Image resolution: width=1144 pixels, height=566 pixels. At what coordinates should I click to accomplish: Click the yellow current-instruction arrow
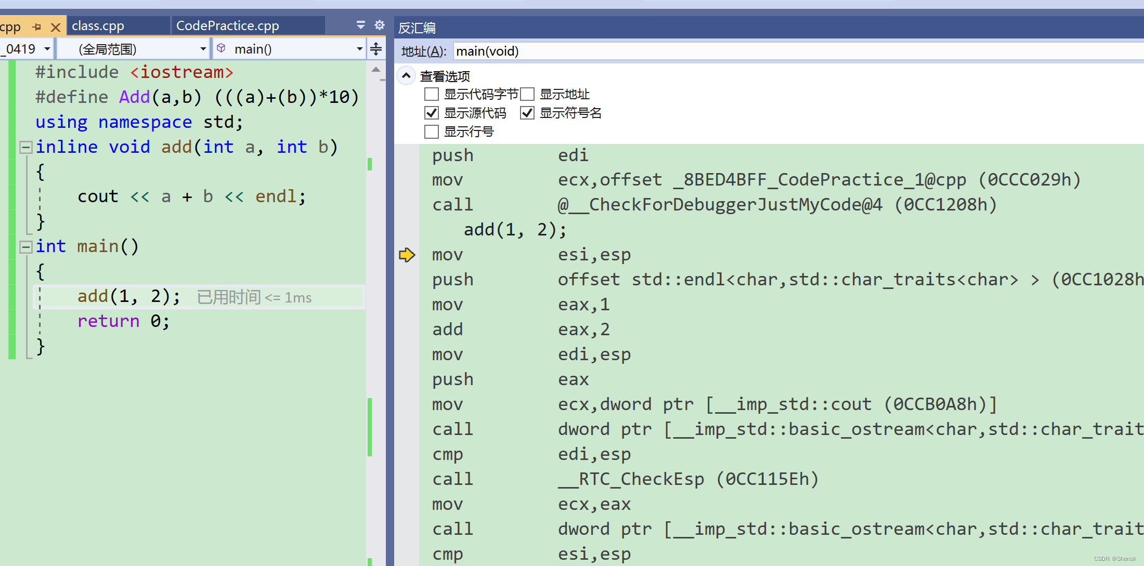click(407, 255)
